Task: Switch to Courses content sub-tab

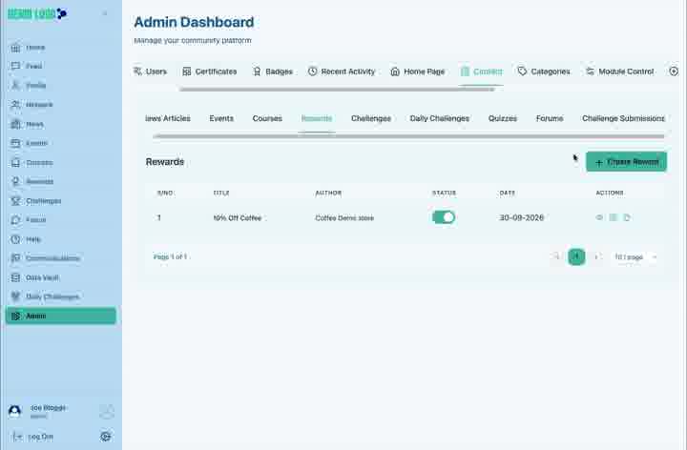Action: (267, 118)
